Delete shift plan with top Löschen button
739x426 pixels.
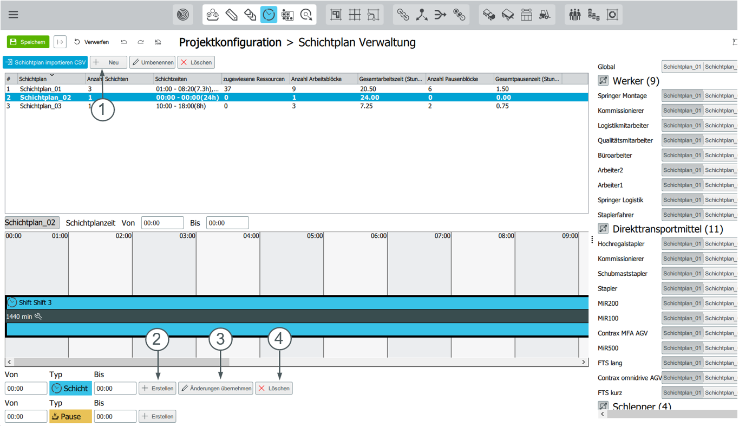tap(196, 62)
